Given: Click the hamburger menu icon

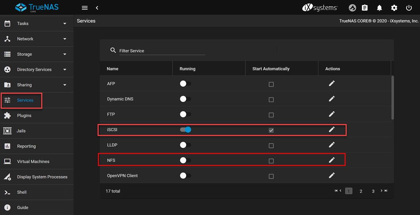Looking at the screenshot, I should 85,8.
